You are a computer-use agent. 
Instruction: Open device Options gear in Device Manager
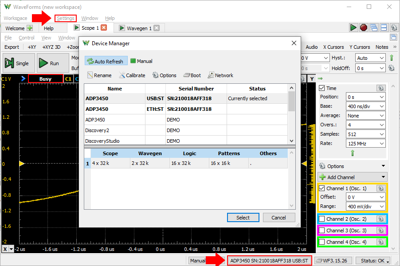click(x=155, y=75)
